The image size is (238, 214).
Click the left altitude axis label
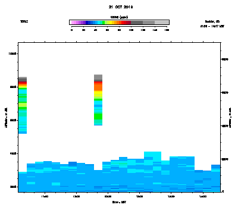click(x=6, y=118)
